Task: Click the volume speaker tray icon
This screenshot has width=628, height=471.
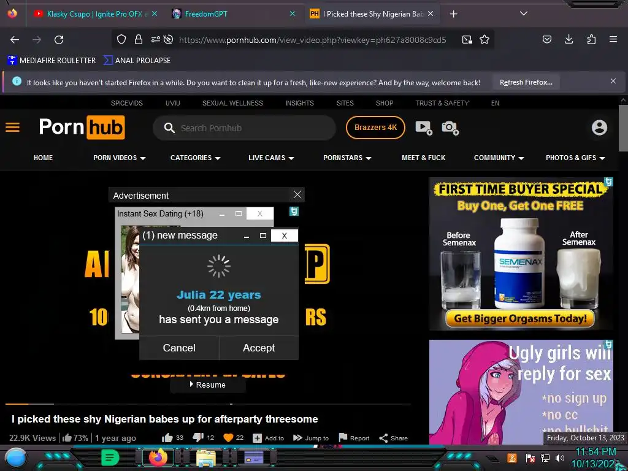Action: click(560, 458)
